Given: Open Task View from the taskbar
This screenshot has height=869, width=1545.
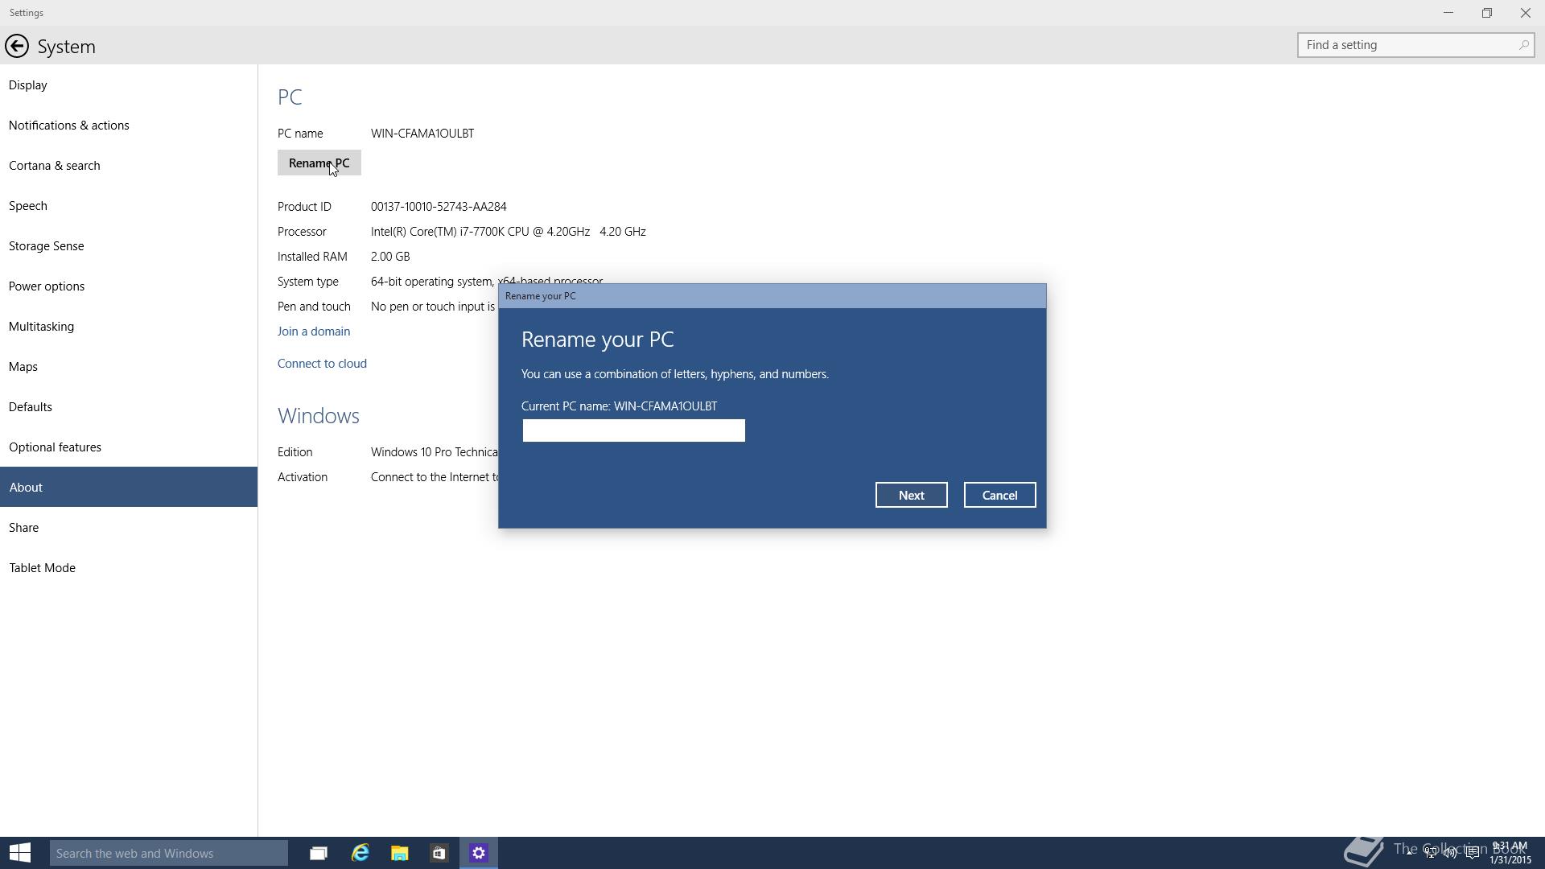Looking at the screenshot, I should coord(319,853).
